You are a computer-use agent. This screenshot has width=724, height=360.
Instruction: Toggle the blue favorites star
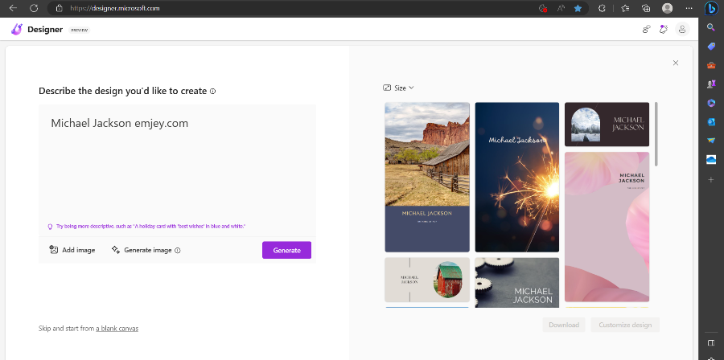(x=578, y=8)
